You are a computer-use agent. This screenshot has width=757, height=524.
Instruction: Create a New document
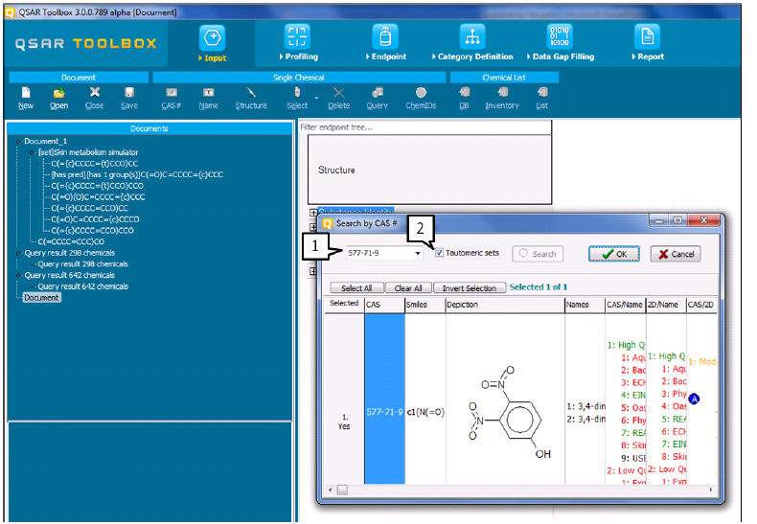[26, 98]
